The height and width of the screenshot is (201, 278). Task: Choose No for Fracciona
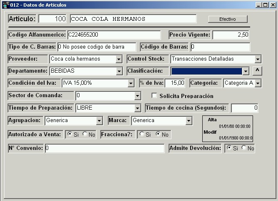[x=158, y=134]
